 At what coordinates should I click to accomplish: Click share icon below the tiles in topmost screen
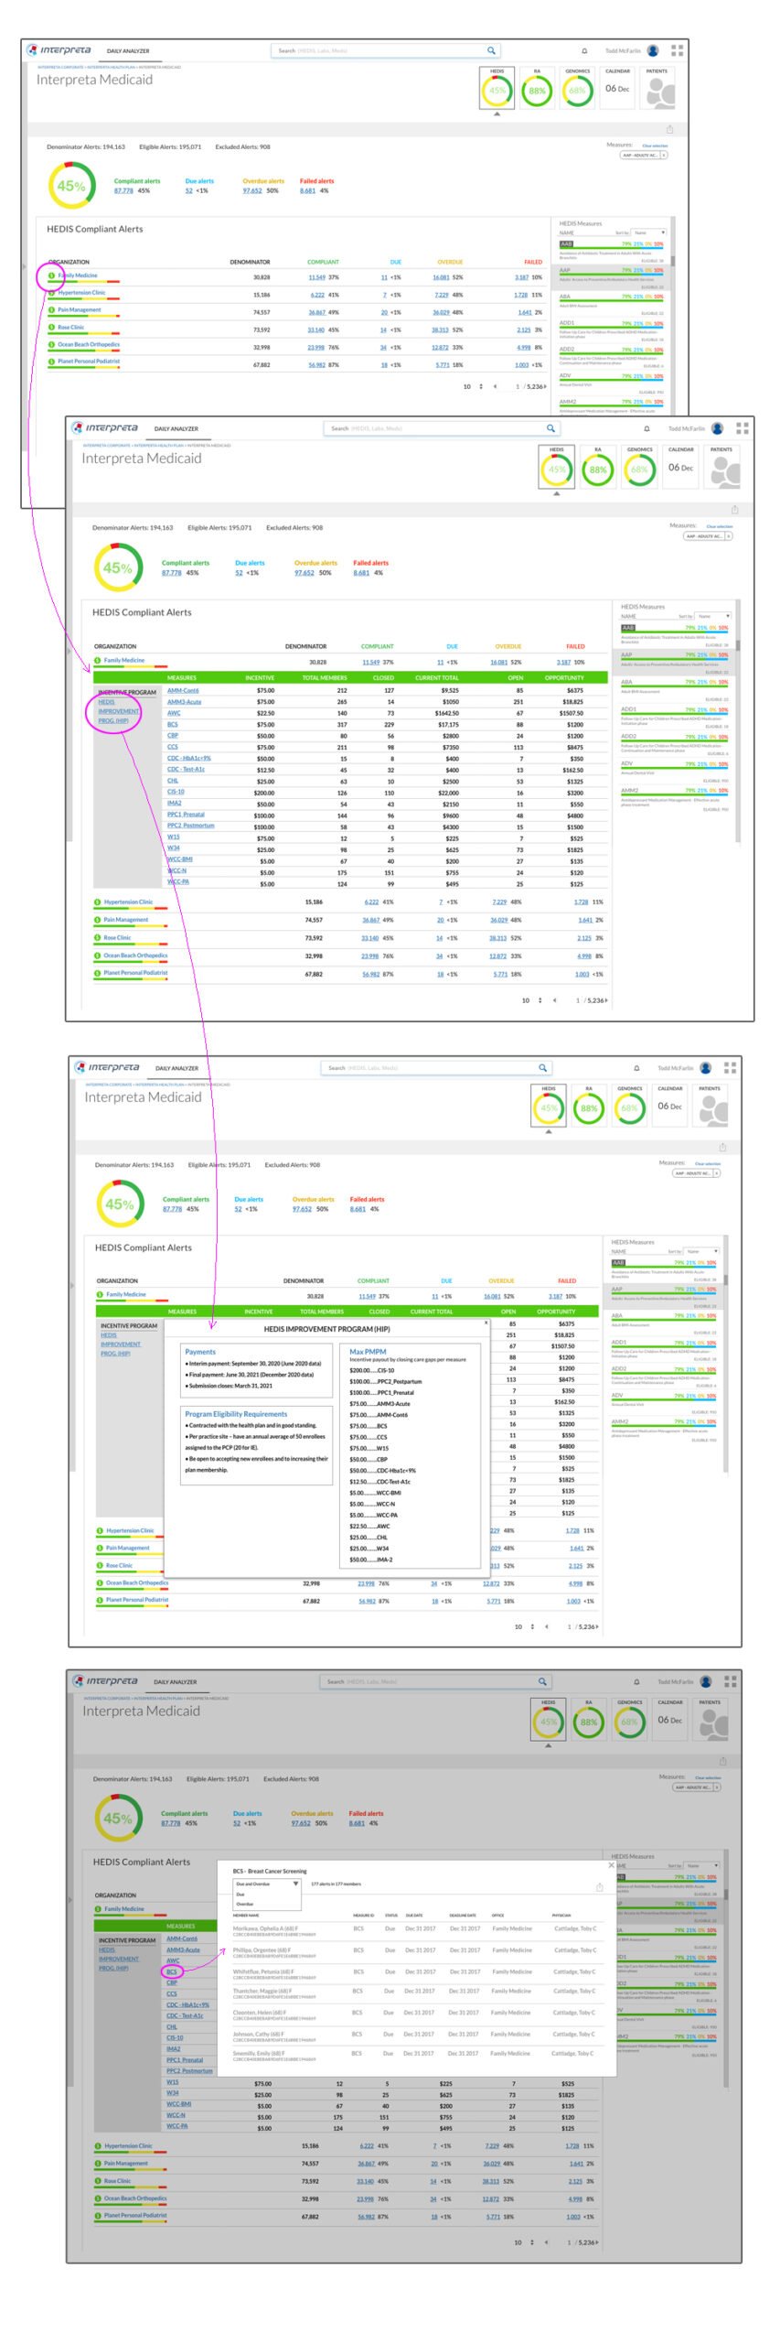coord(669,129)
